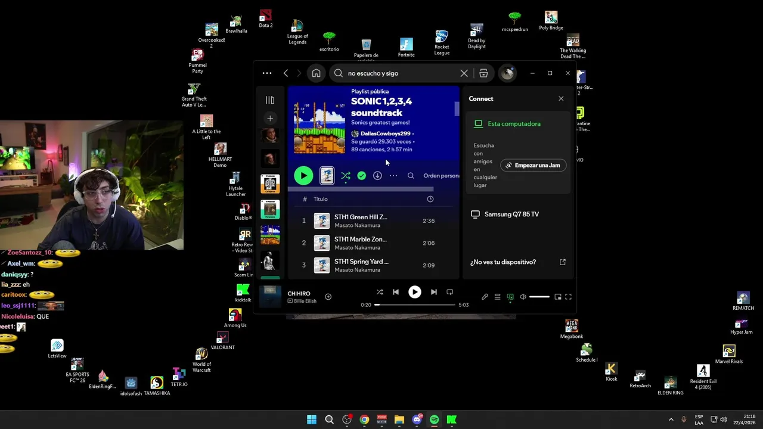The image size is (763, 429).
Task: Show lyrics with the microphone icon
Action: (x=485, y=297)
